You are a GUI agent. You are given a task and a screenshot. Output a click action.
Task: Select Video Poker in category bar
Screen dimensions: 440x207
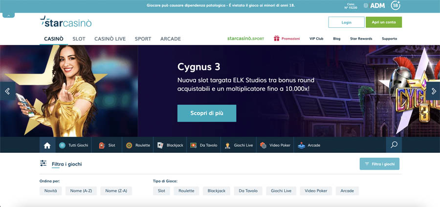point(275,145)
